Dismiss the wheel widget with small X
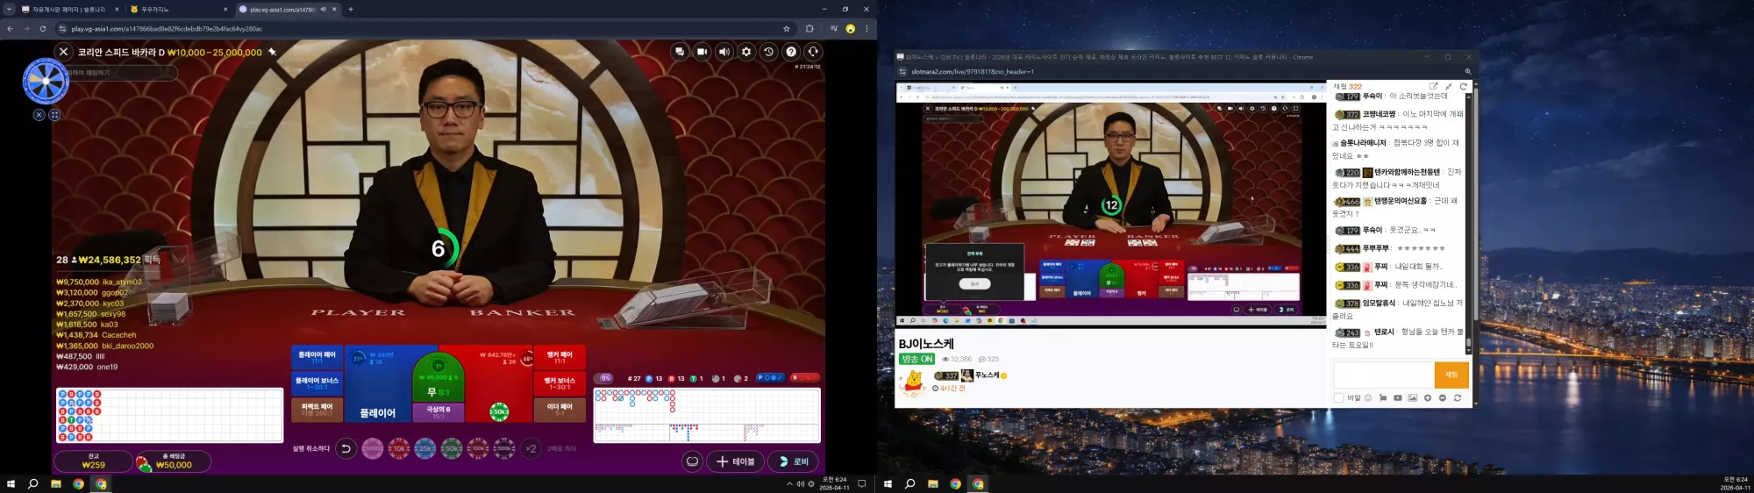This screenshot has height=493, width=1754. 39,115
